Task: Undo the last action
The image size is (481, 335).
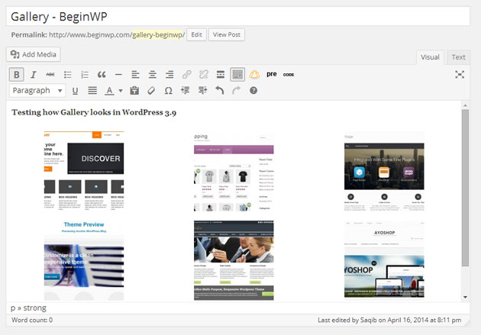Action: 219,90
